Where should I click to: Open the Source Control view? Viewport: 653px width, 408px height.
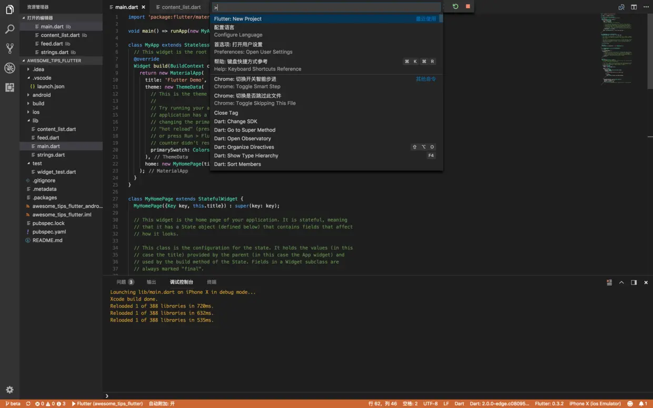pyautogui.click(x=9, y=48)
